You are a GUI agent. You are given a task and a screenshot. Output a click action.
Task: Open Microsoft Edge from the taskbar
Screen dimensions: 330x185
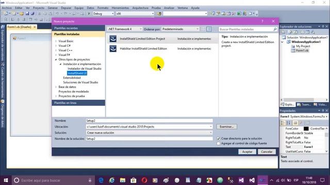point(101,180)
